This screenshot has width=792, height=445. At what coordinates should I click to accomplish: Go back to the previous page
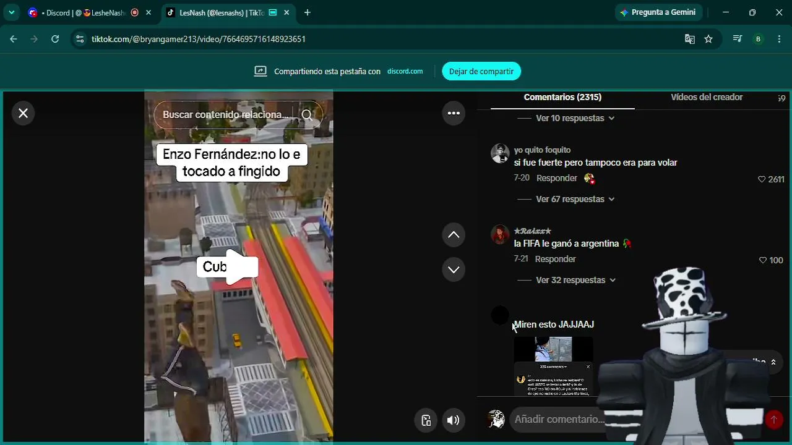pos(14,39)
